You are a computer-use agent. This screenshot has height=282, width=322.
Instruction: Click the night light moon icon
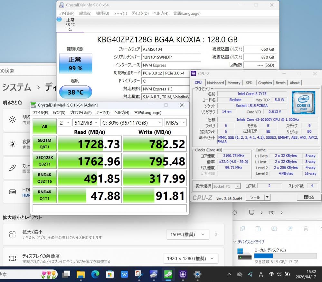[12, 144]
